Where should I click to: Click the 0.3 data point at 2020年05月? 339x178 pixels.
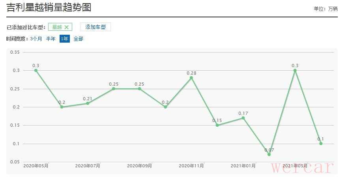[36, 70]
